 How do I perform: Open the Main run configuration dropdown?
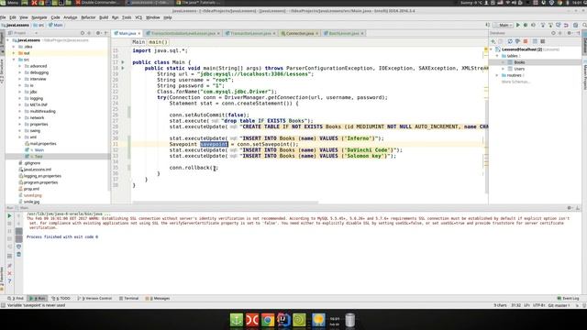coord(504,25)
